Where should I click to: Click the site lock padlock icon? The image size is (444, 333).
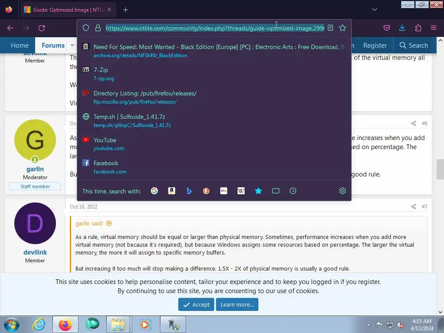(98, 28)
